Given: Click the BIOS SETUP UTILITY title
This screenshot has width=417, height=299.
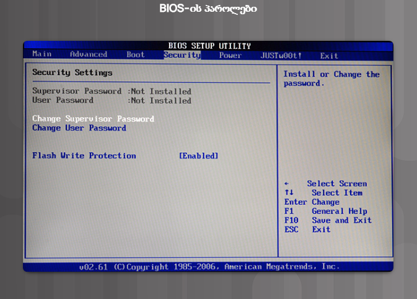Looking at the screenshot, I should tap(209, 46).
